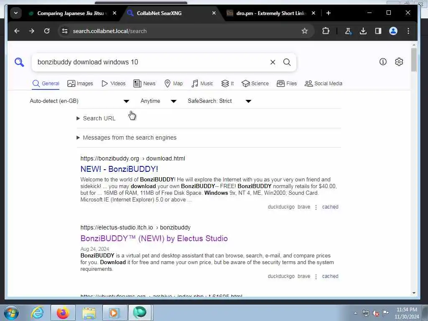
Task: Click the electus-studio.itch.io bonzibuddy URL
Action: (x=135, y=228)
